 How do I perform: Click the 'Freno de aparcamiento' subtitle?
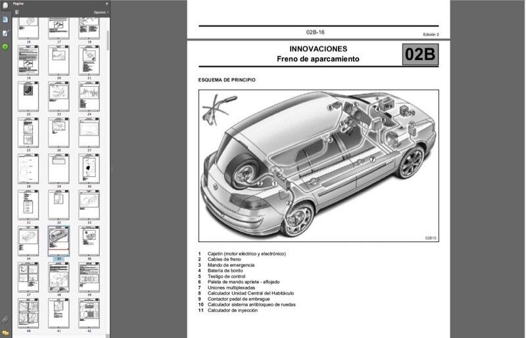pos(318,59)
